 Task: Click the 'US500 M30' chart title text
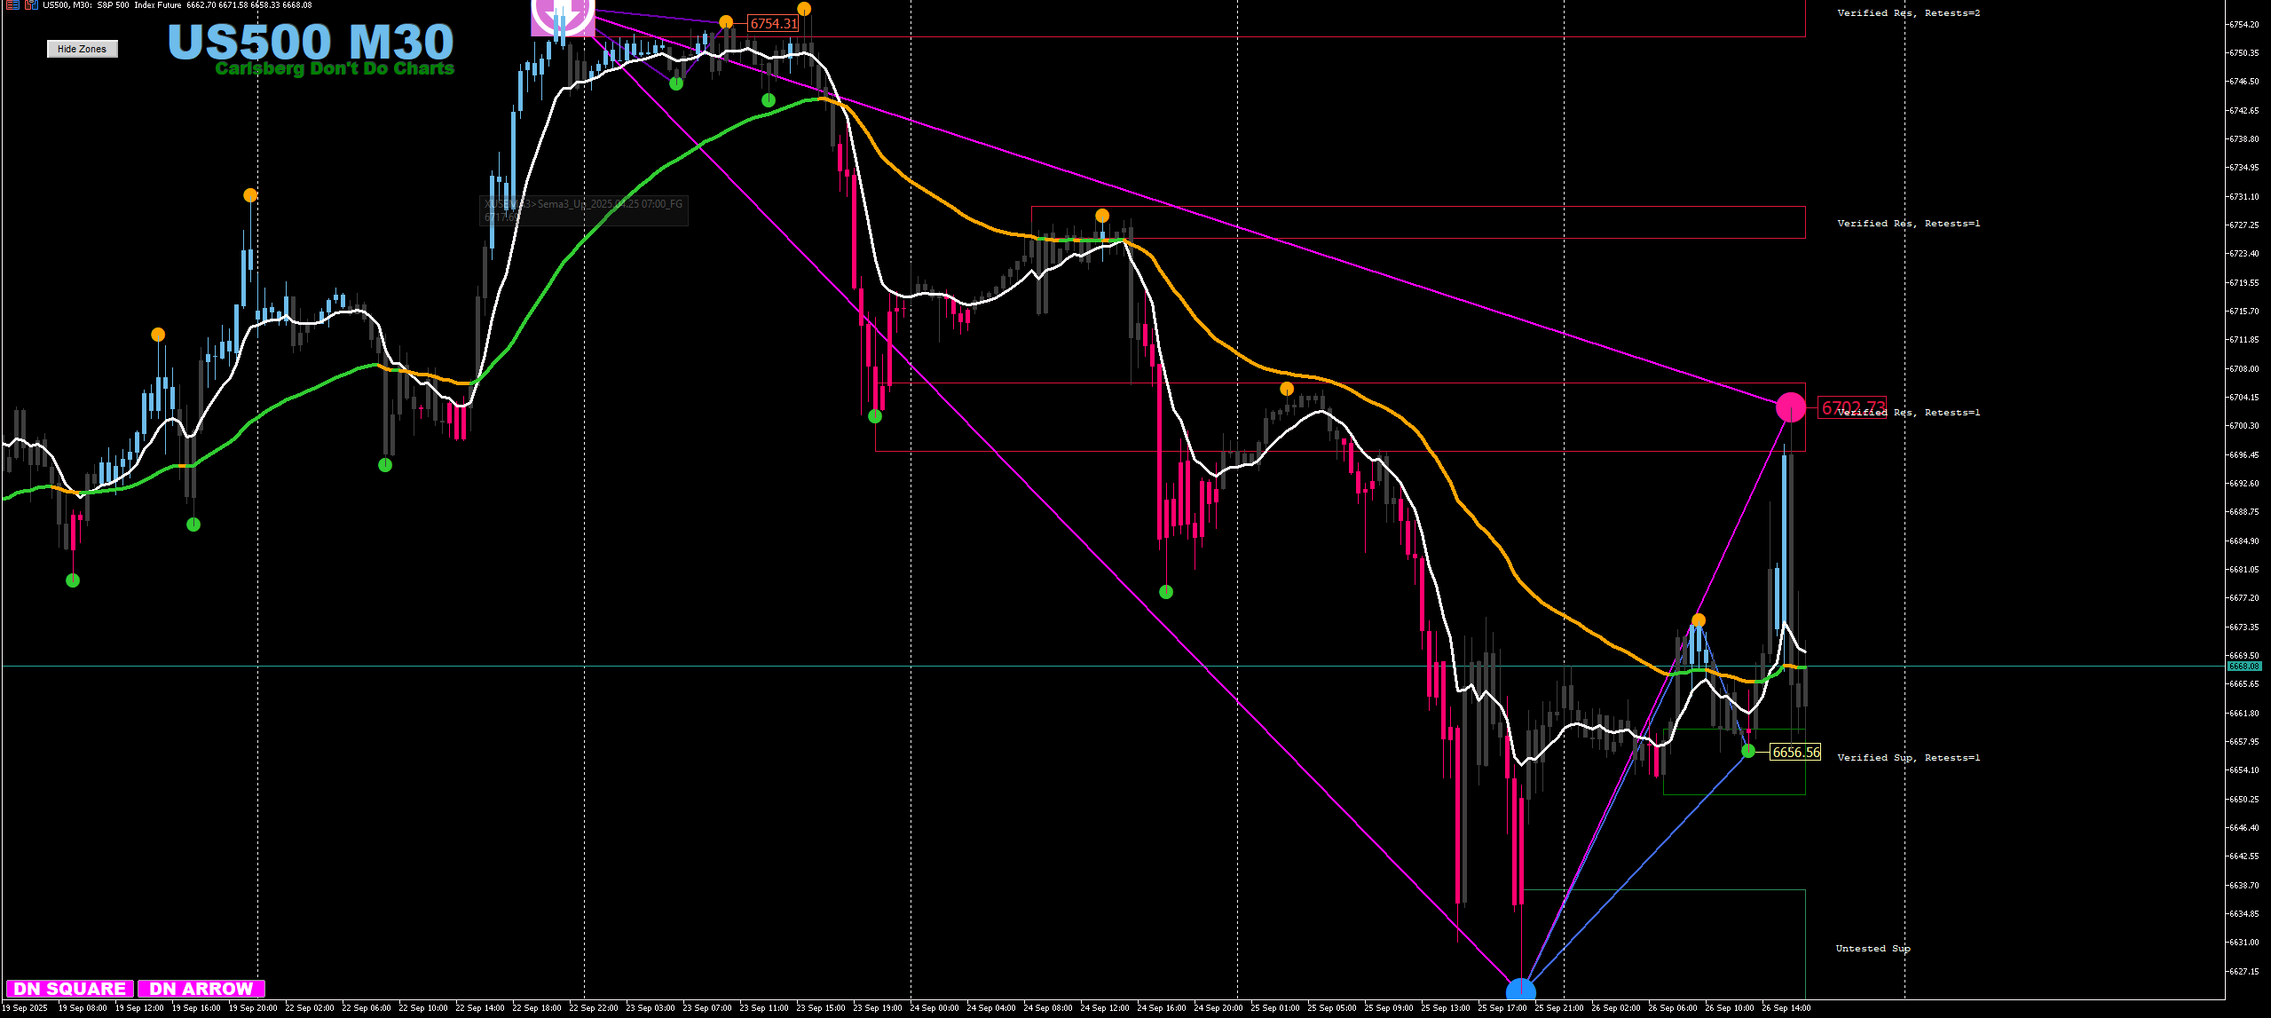[311, 42]
